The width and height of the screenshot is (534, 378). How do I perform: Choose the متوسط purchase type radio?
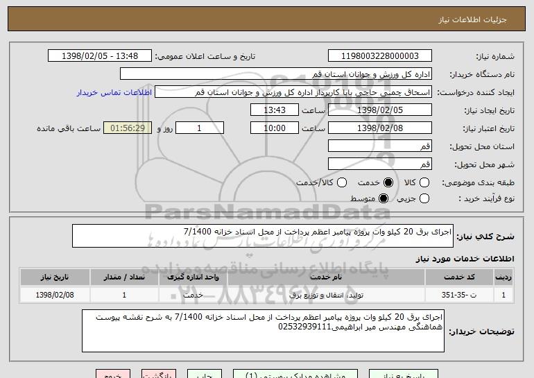pyautogui.click(x=384, y=198)
